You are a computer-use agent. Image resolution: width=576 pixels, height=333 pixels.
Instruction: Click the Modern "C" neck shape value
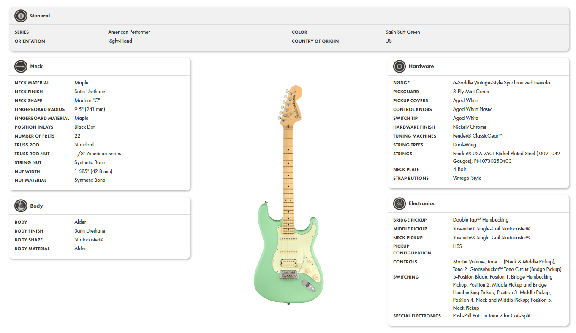pos(87,100)
